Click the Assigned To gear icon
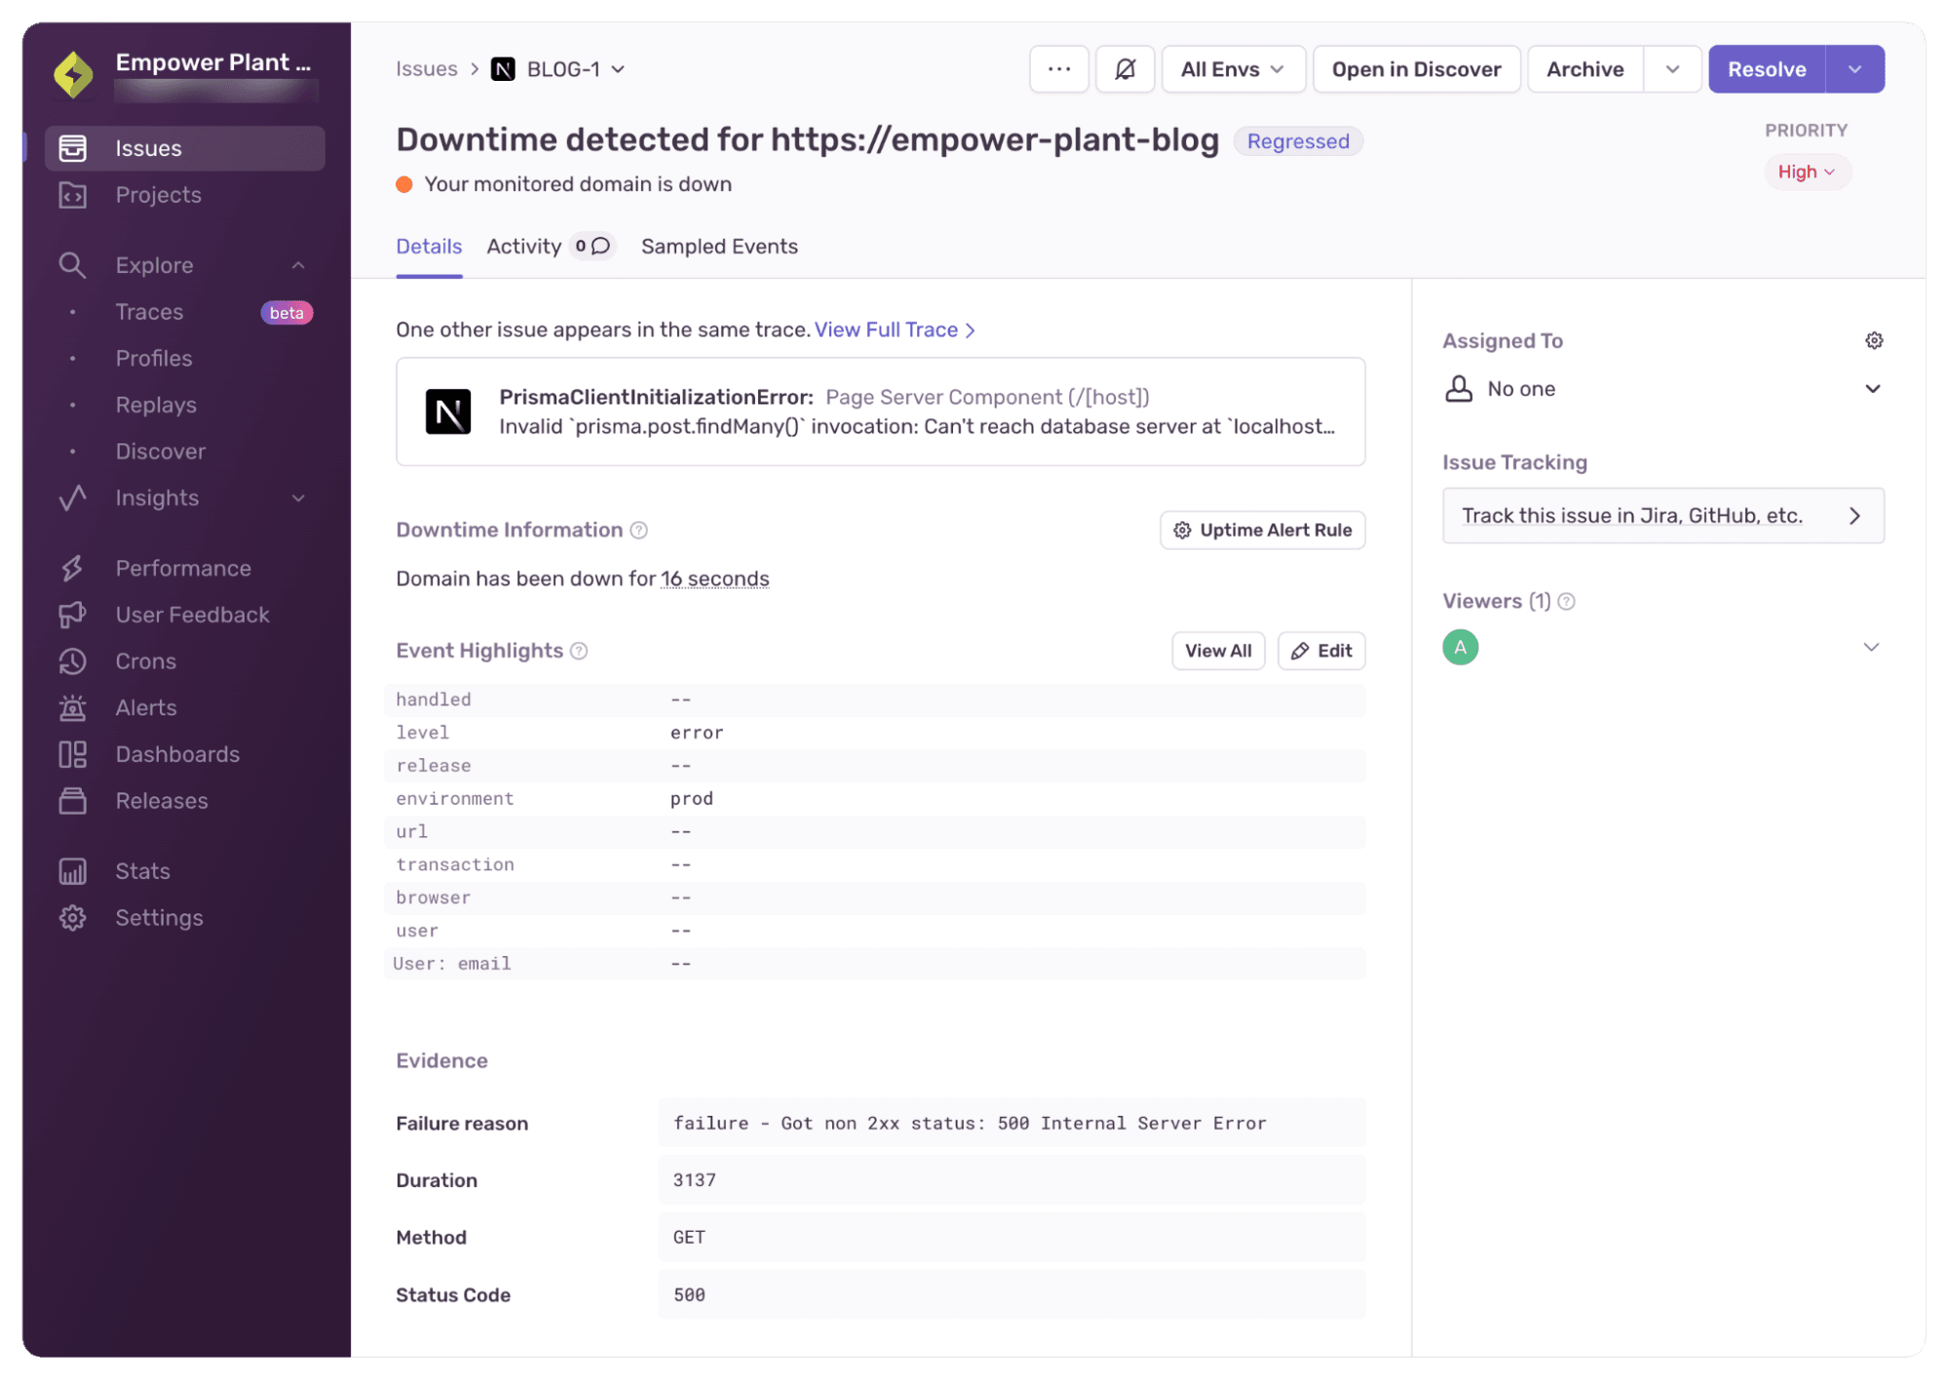Image resolution: width=1948 pixels, height=1380 pixels. (1873, 340)
